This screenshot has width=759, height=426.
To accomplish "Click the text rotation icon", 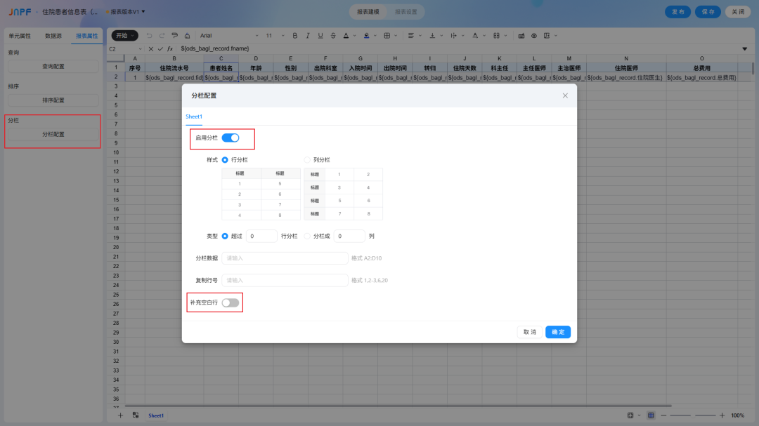I will 475,36.
